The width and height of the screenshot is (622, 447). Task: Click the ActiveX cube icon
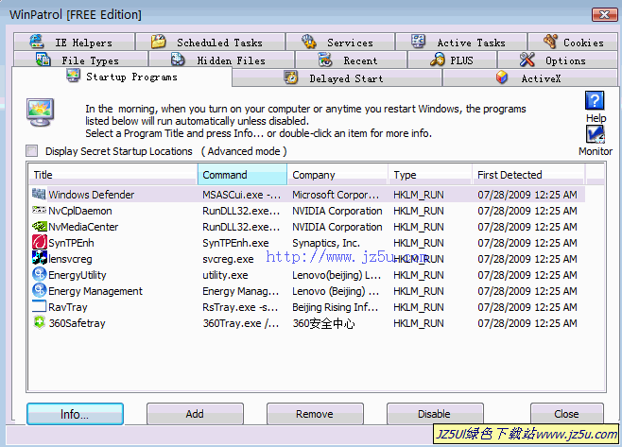(x=502, y=77)
